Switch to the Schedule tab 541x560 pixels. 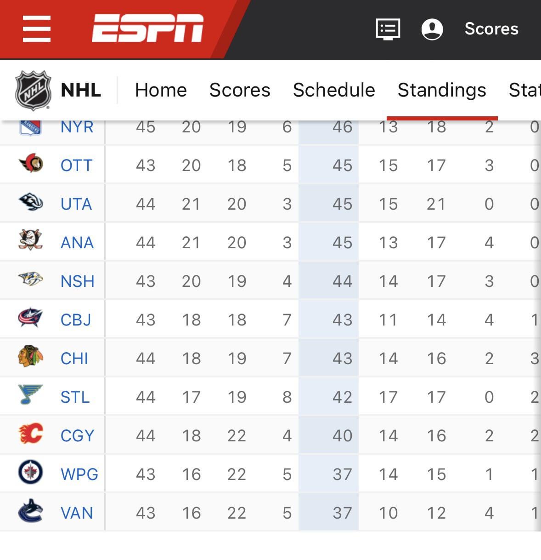(334, 90)
